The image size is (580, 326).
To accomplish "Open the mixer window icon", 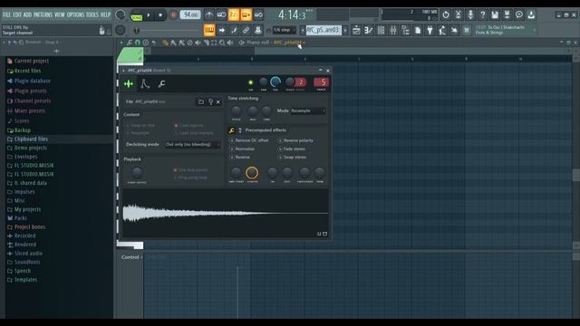I will [393, 30].
